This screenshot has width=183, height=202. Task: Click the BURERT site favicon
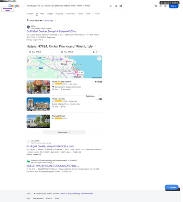(28, 161)
